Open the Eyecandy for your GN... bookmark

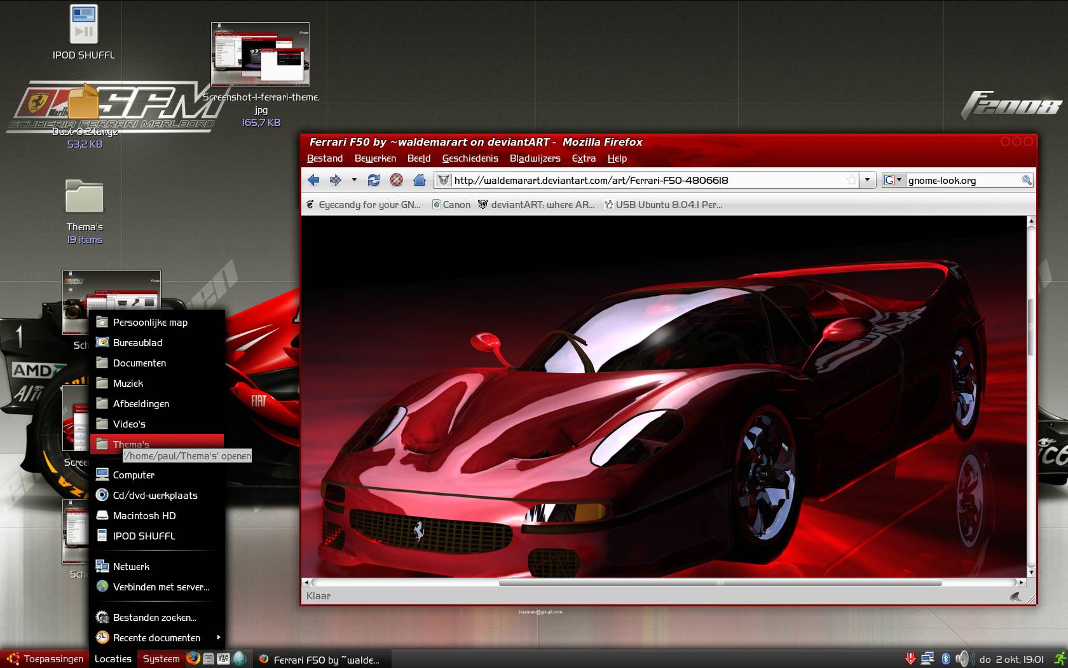click(x=363, y=205)
